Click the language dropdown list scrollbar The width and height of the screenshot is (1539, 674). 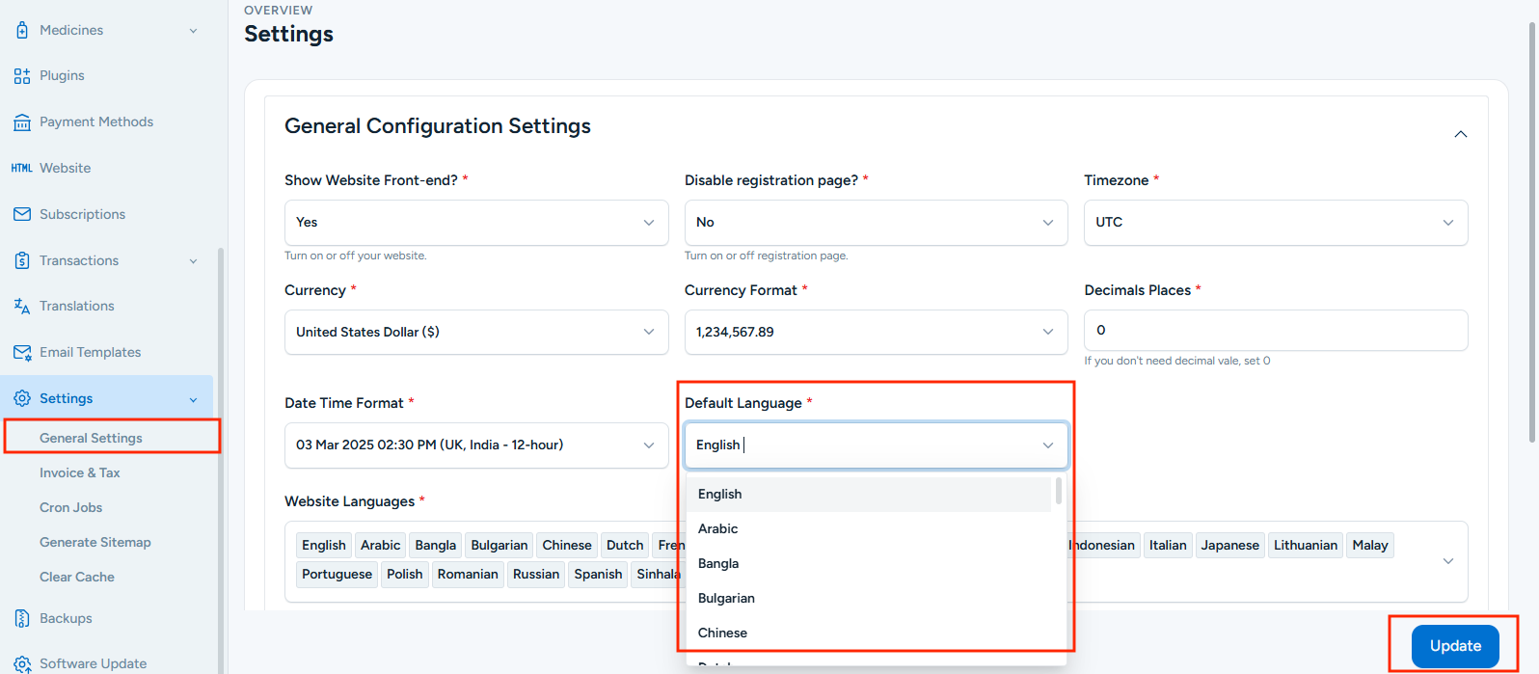1059,492
